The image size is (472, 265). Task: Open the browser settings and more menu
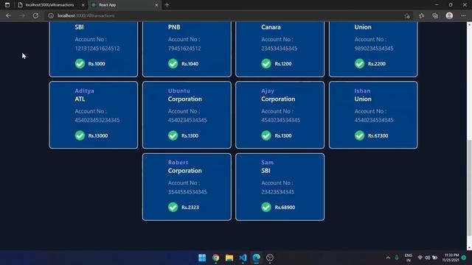click(x=463, y=15)
